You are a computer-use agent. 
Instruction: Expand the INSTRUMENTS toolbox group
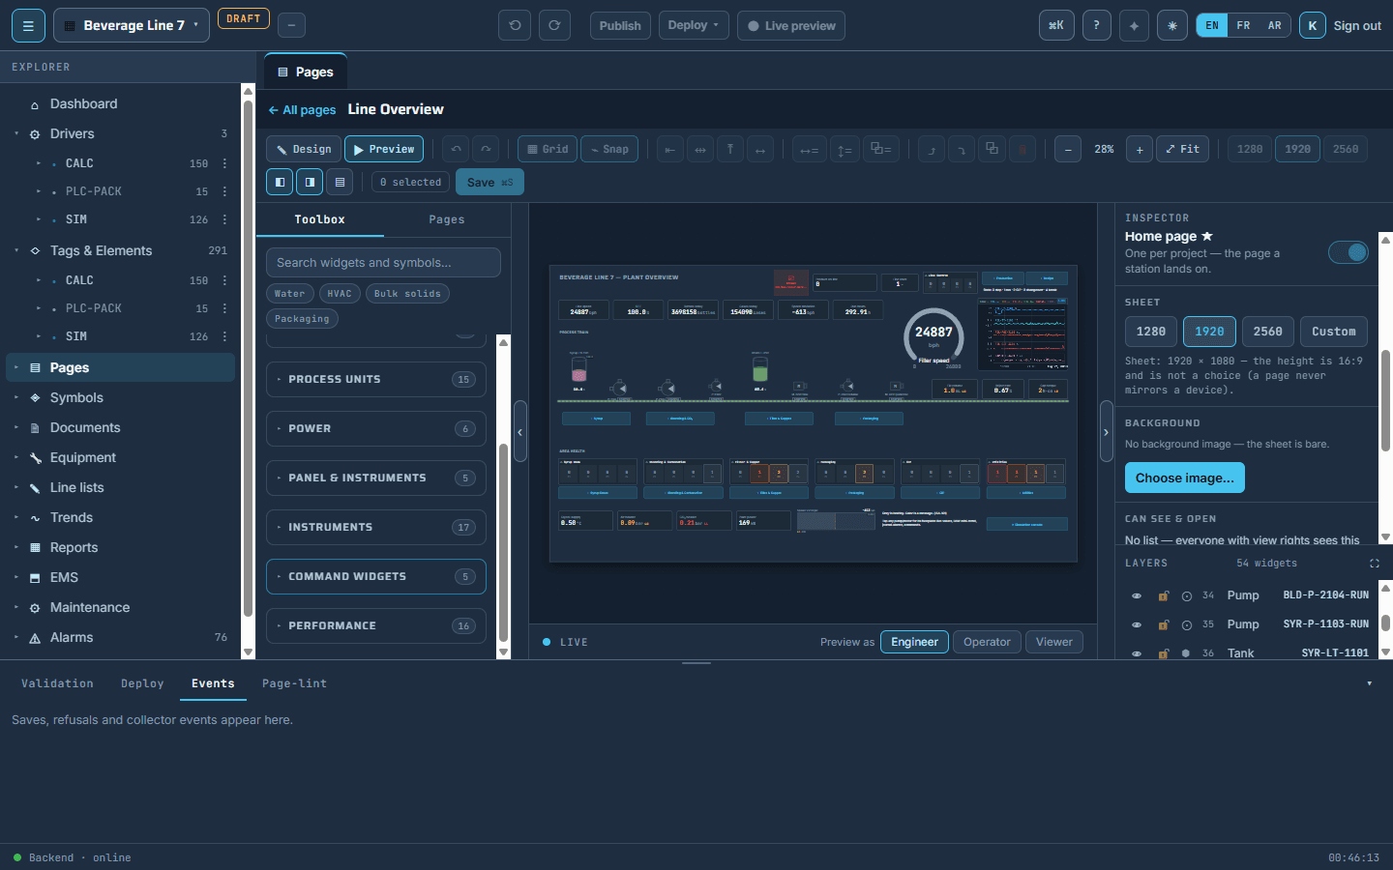click(376, 528)
